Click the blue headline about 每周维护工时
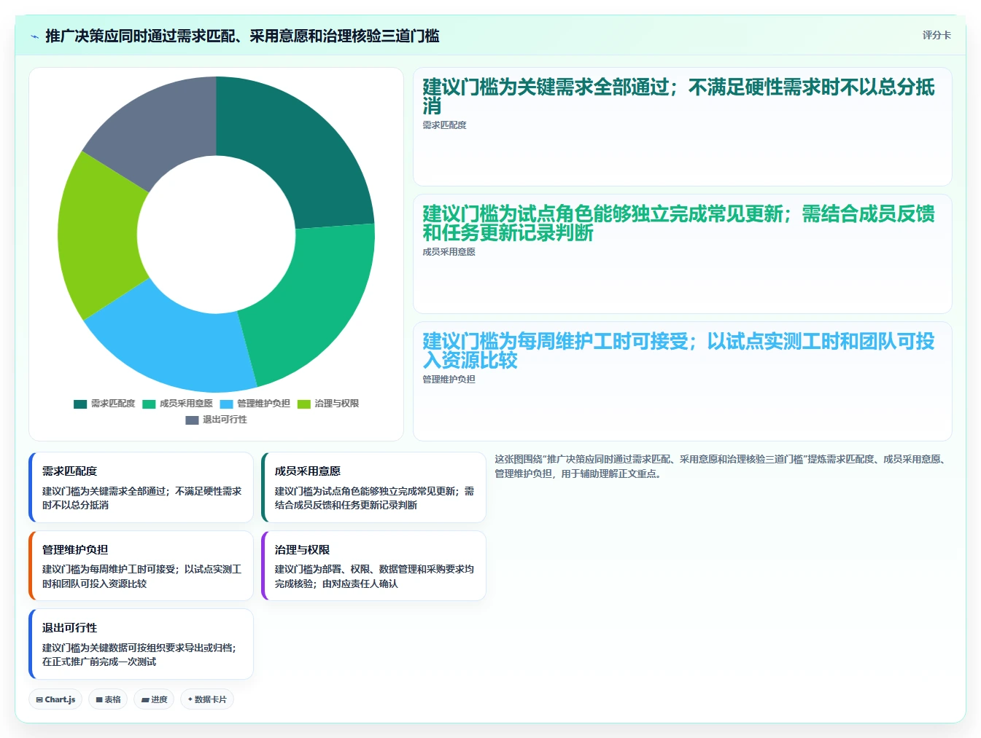The width and height of the screenshot is (981, 738). click(678, 350)
